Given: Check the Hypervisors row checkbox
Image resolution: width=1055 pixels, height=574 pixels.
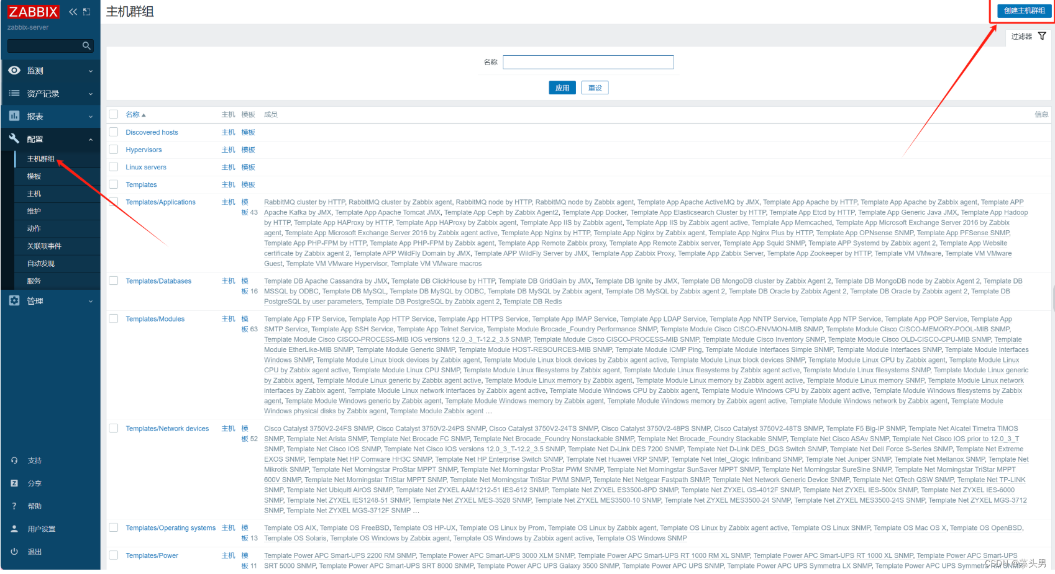Looking at the screenshot, I should click(x=114, y=149).
